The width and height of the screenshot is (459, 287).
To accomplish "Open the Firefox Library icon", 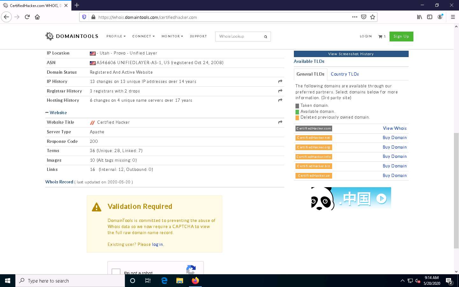I will coord(419,17).
